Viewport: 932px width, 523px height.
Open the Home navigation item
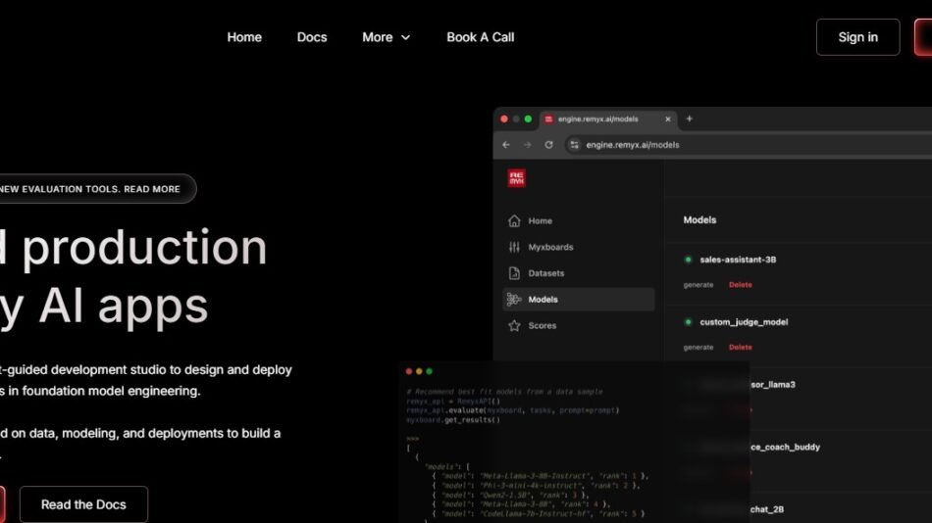[x=244, y=37]
